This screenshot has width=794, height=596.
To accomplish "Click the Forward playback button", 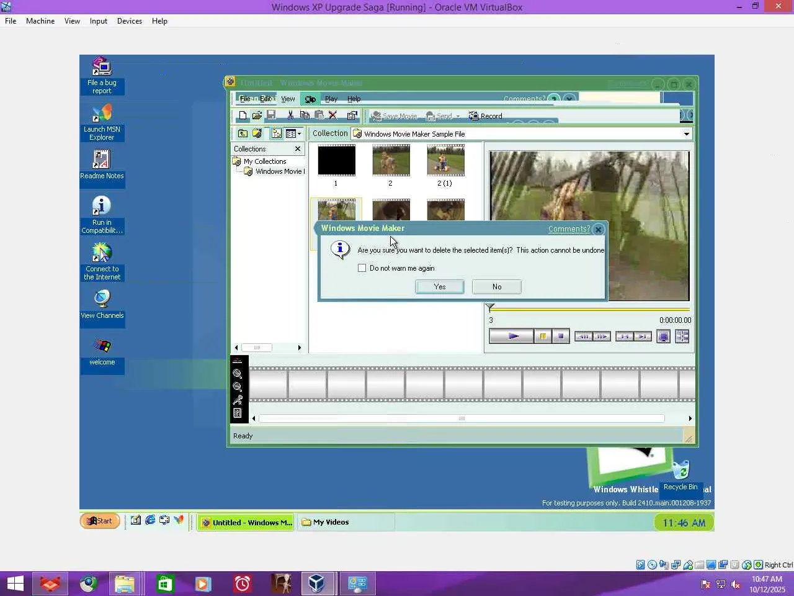I will point(643,336).
